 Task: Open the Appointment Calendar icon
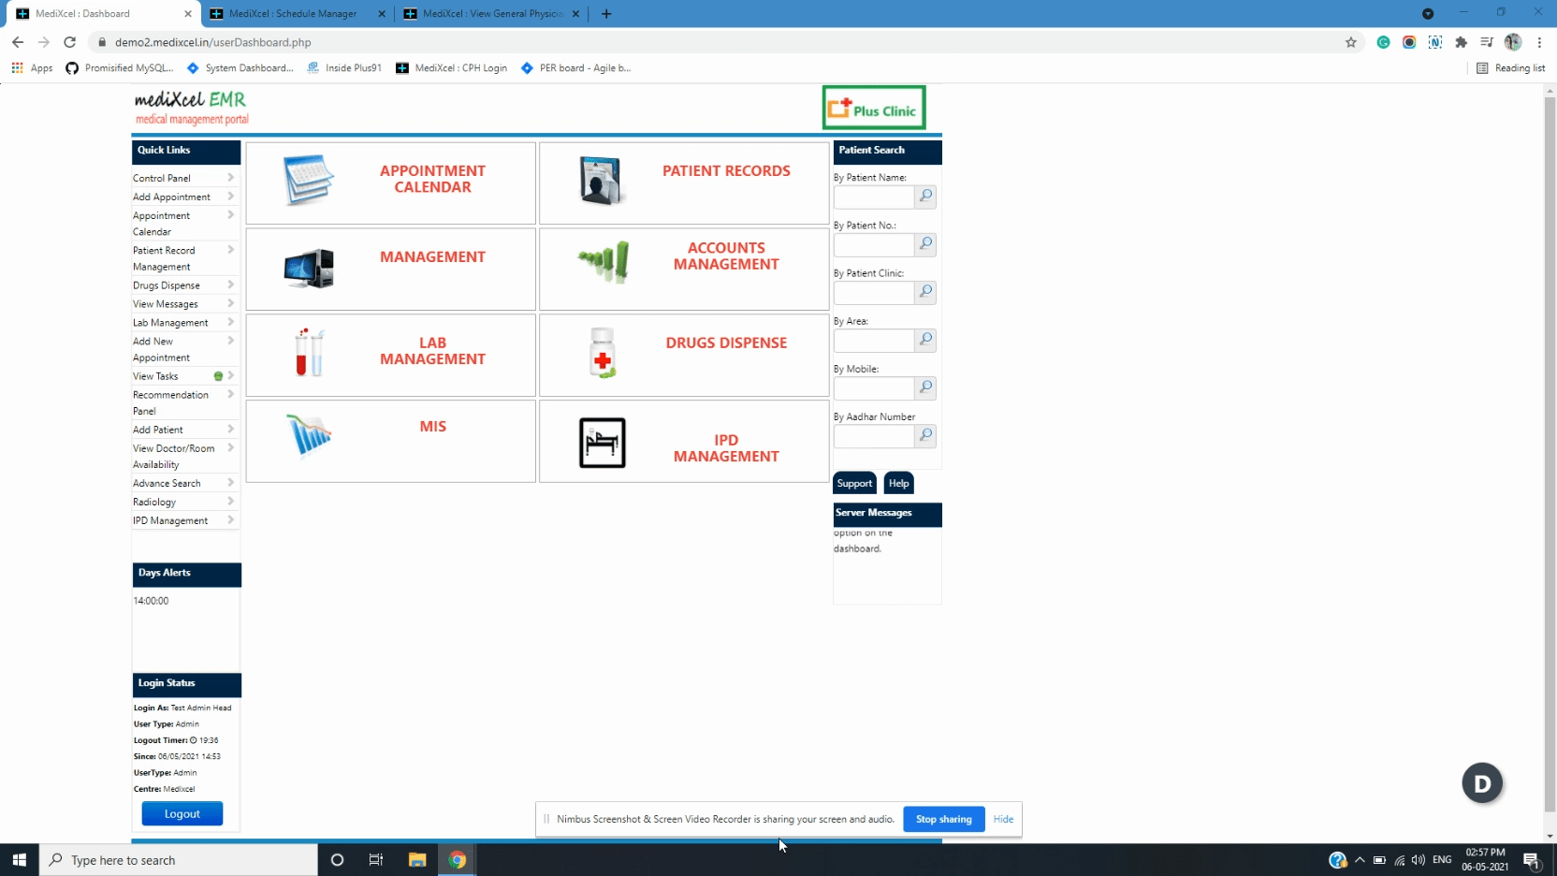click(x=308, y=180)
